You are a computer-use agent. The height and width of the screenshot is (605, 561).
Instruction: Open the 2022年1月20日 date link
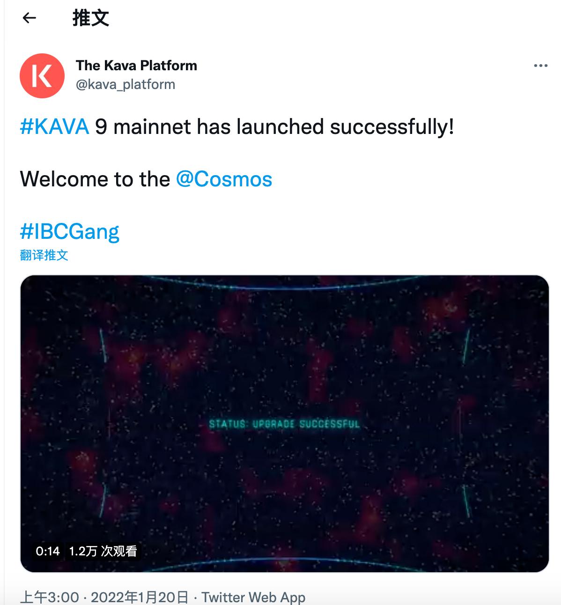click(140, 598)
